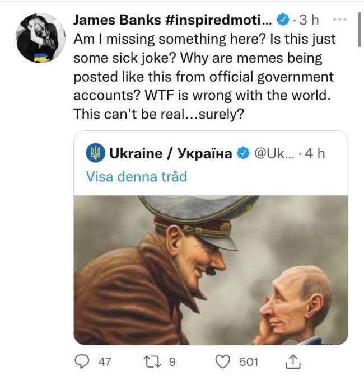
Task: Open the James Banks display name
Action: coord(172,20)
